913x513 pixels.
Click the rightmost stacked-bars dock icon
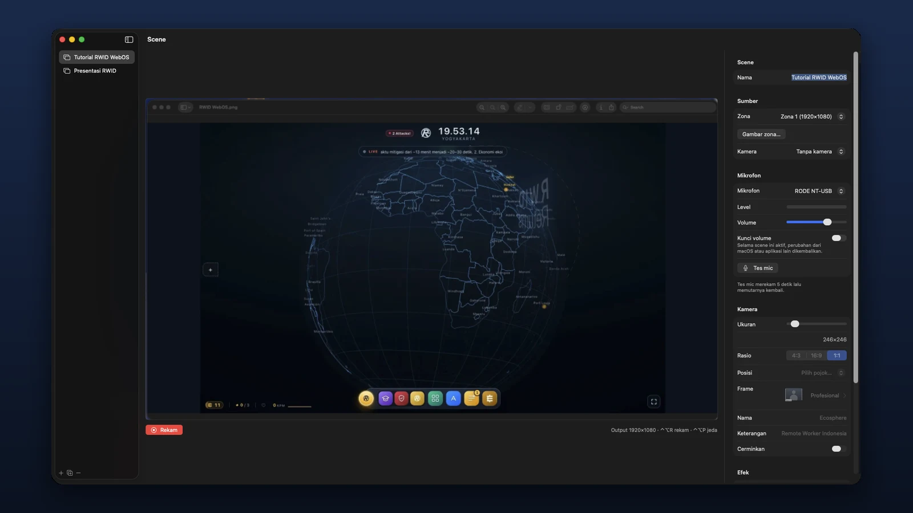click(x=490, y=398)
